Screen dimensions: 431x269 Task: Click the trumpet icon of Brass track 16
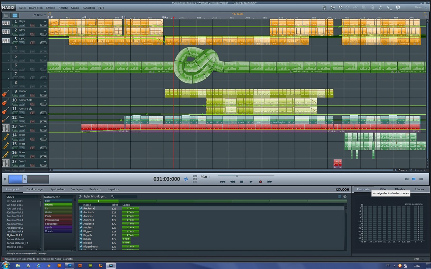[6, 154]
